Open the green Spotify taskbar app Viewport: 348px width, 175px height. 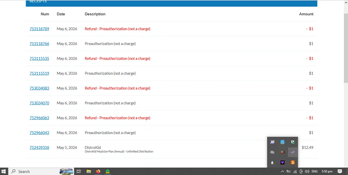[108, 171]
